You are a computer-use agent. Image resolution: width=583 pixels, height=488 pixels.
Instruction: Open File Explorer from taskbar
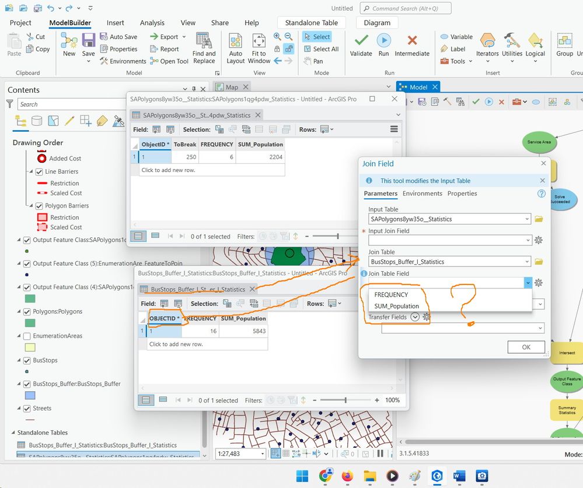tap(369, 475)
